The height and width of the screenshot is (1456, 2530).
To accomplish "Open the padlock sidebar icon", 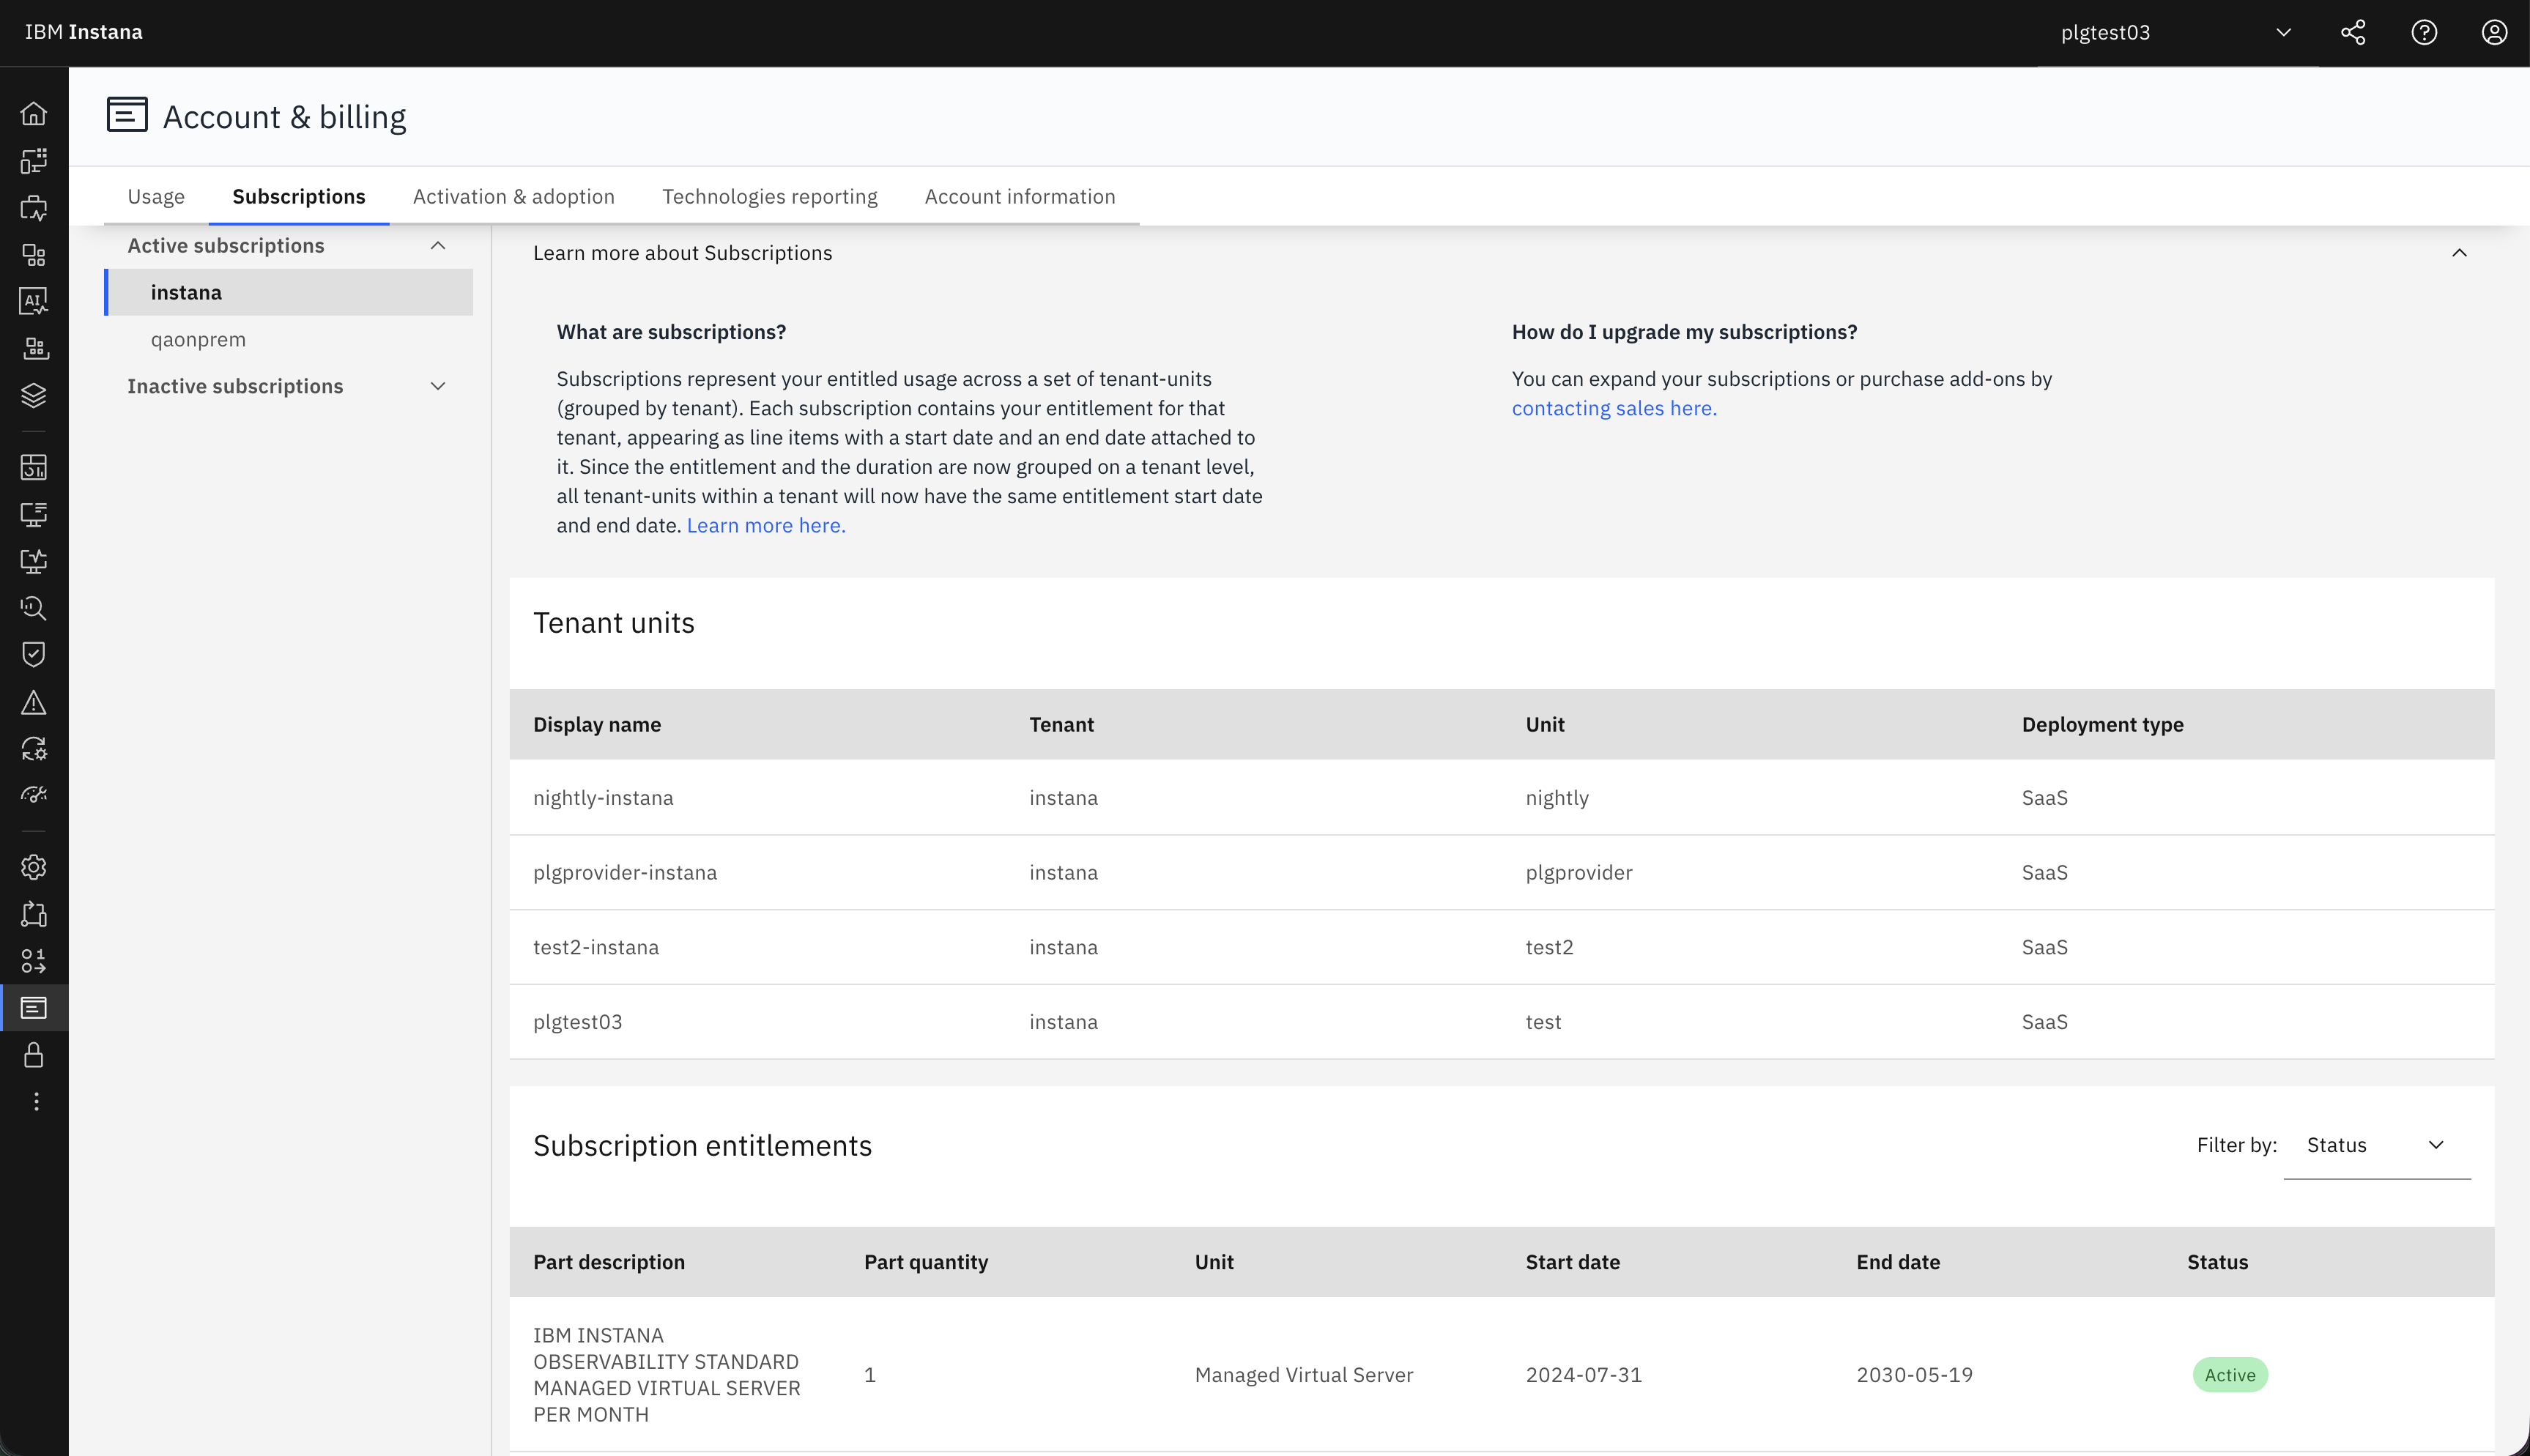I will [34, 1055].
